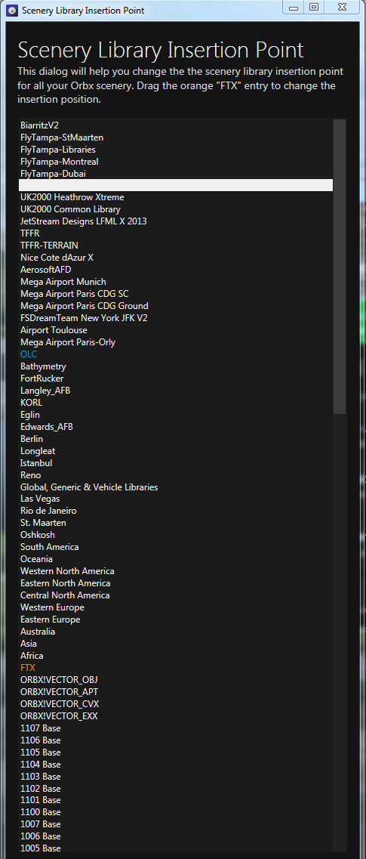Select the AerosoftAFD entry
This screenshot has height=859, width=366.
46,270
